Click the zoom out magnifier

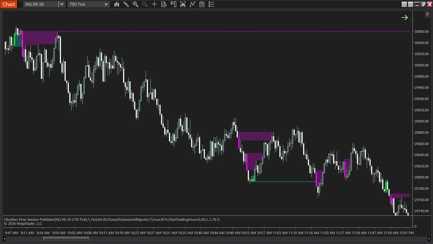point(145,4)
